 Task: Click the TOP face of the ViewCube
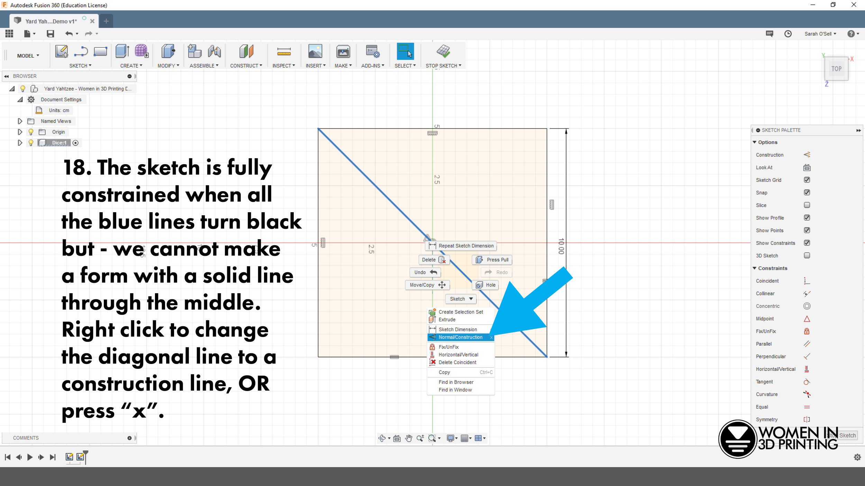836,69
